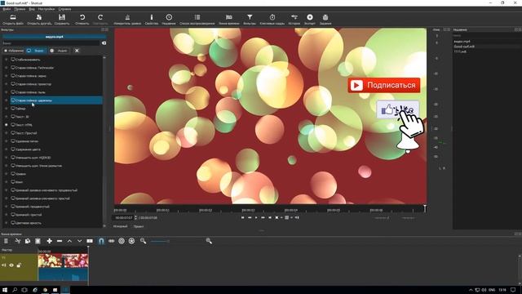Select the Старая плёнка: Technocolor filter
Image resolution: width=522 pixels, height=294 pixels.
(56, 68)
